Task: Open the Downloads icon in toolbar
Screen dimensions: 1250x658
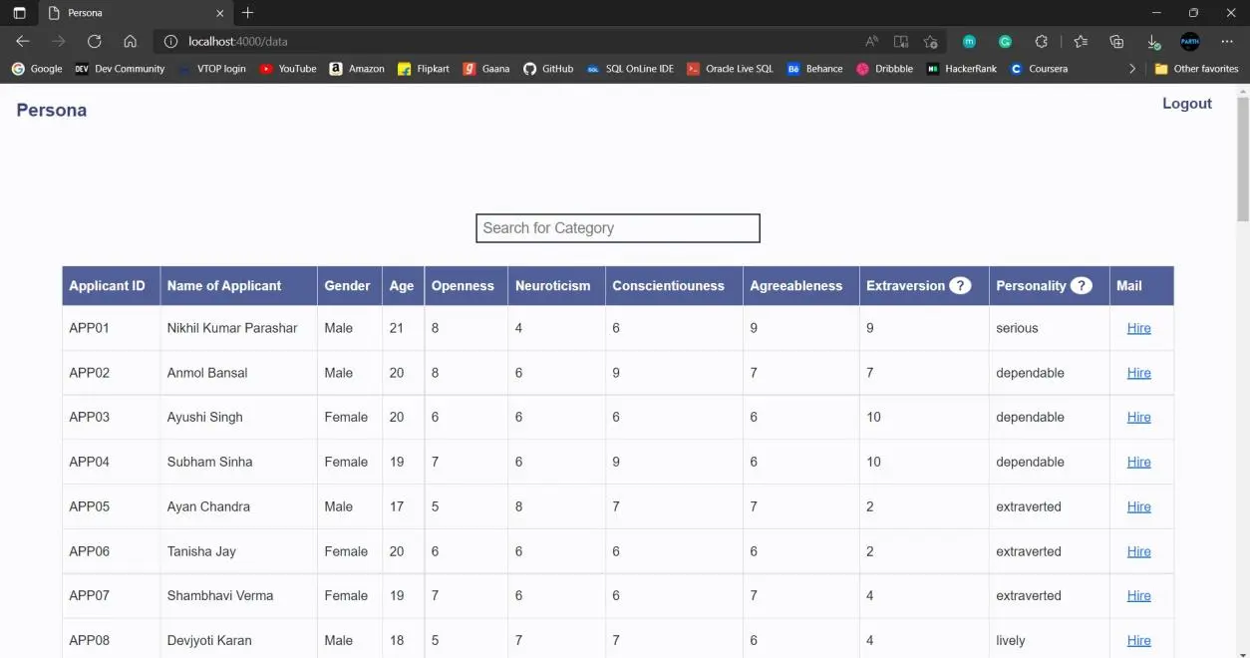Action: 1153,42
